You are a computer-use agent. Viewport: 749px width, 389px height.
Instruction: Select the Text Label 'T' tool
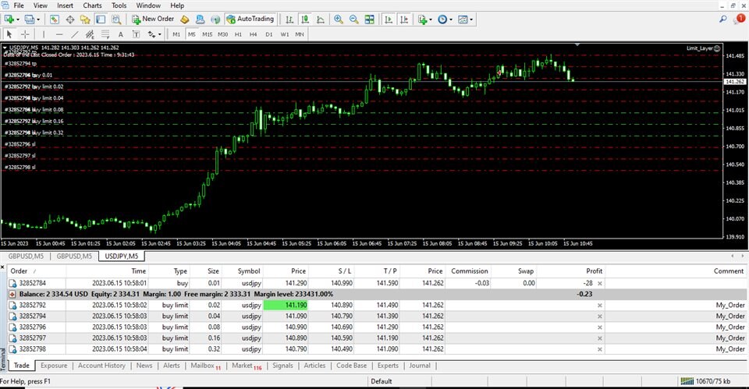tap(136, 34)
